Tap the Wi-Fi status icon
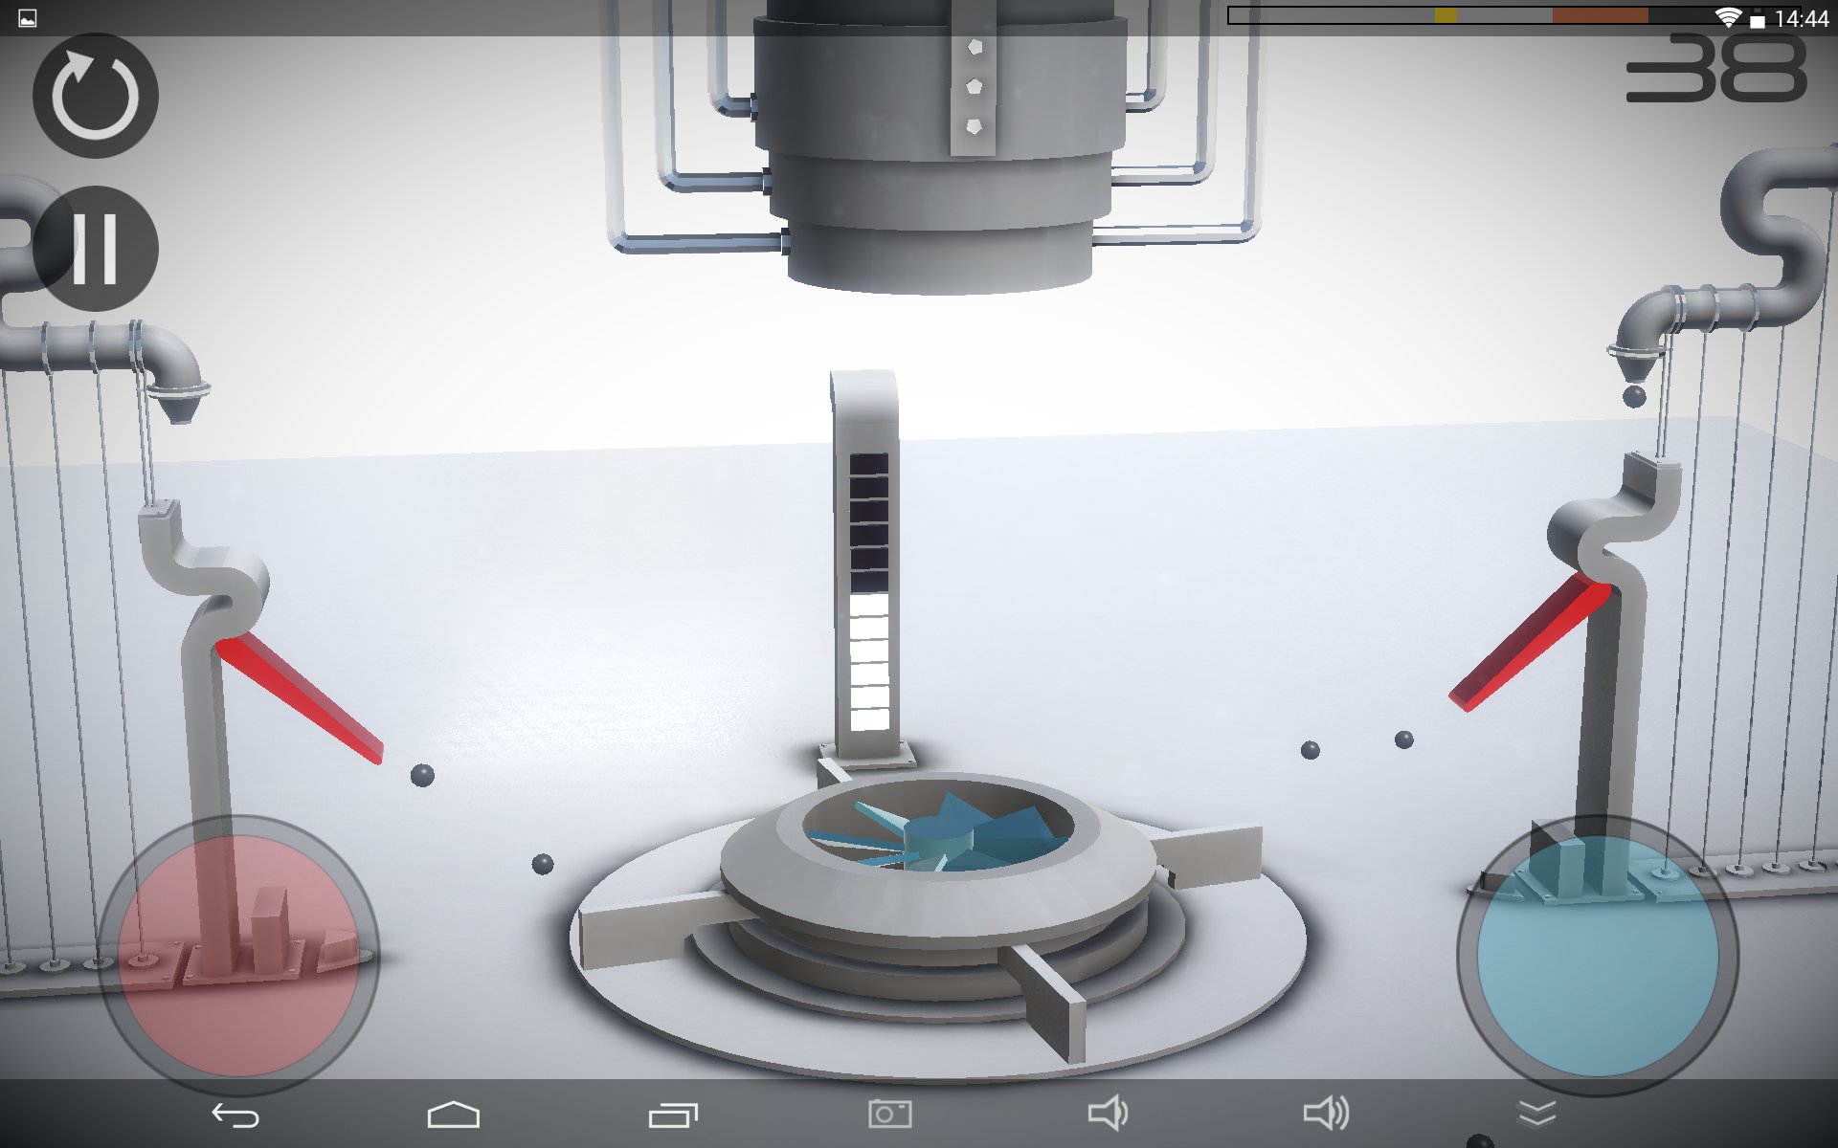 click(1727, 17)
